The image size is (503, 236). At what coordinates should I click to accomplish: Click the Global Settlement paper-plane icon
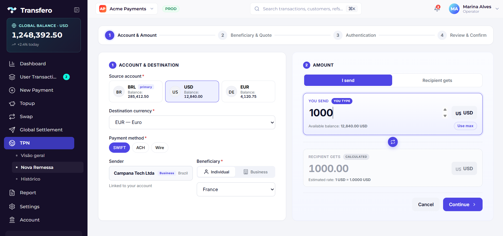(x=12, y=130)
